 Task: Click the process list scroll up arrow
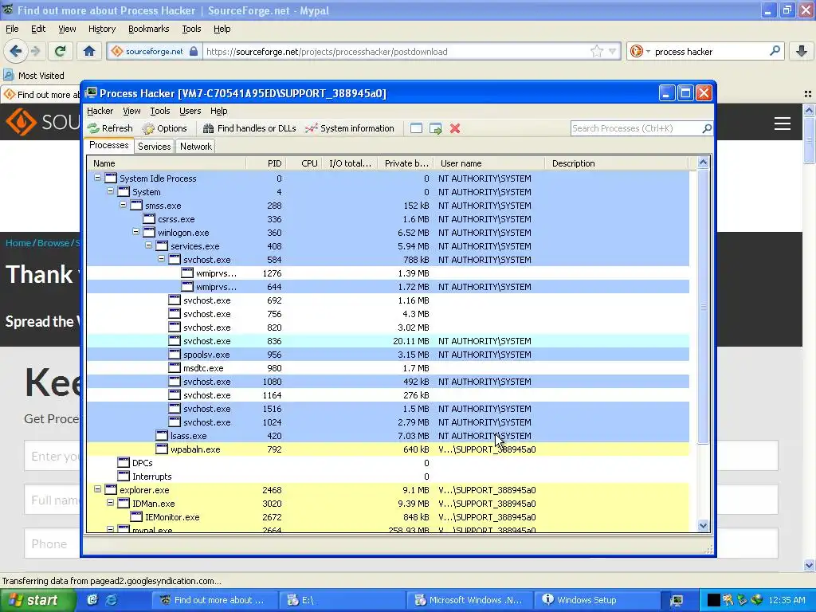tap(703, 163)
